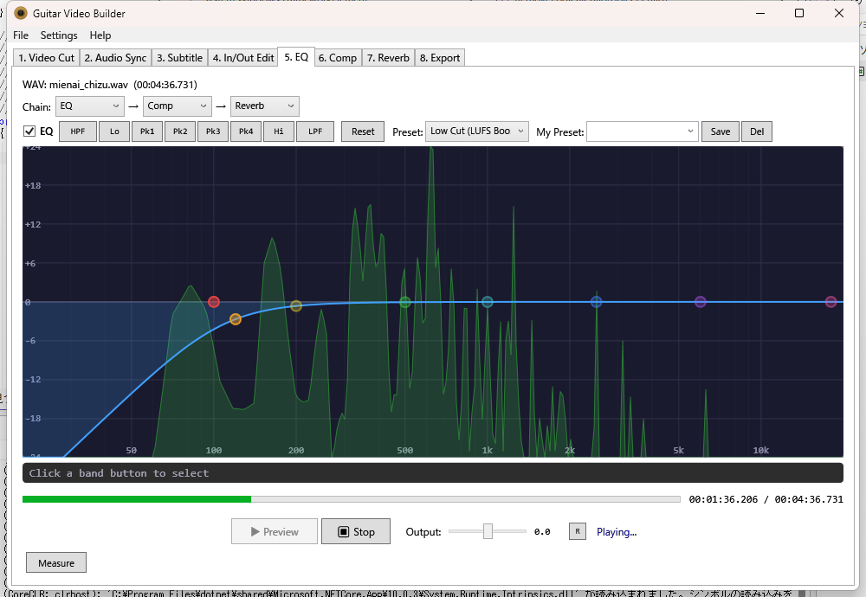Open the Settings menu

(59, 35)
